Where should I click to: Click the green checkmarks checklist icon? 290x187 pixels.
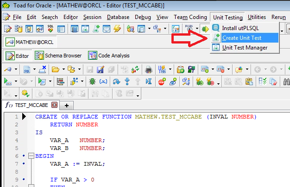[x=263, y=81]
